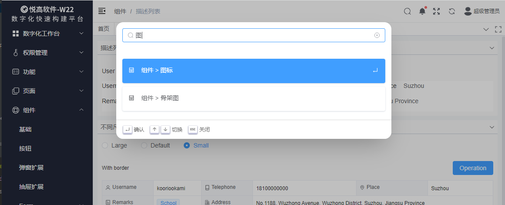The image size is (505, 205).
Task: Open the tab-bar dropdown chevron
Action: (486, 29)
